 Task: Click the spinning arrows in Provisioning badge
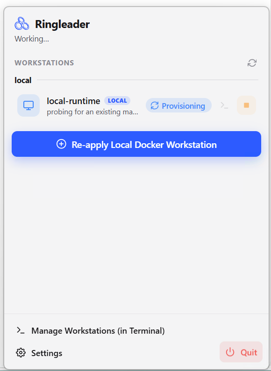[x=155, y=105]
